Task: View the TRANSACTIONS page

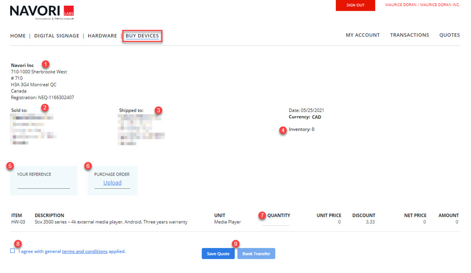Action: pyautogui.click(x=409, y=35)
